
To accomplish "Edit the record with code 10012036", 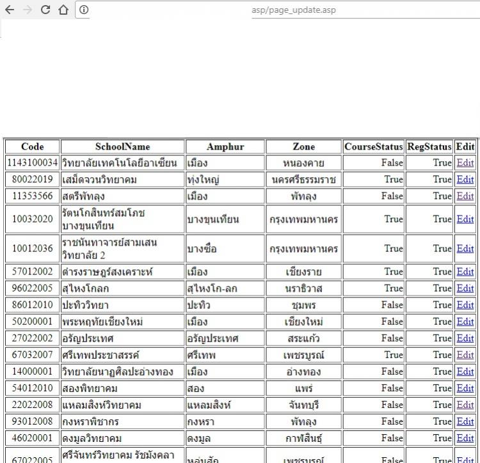I will click(x=465, y=249).
